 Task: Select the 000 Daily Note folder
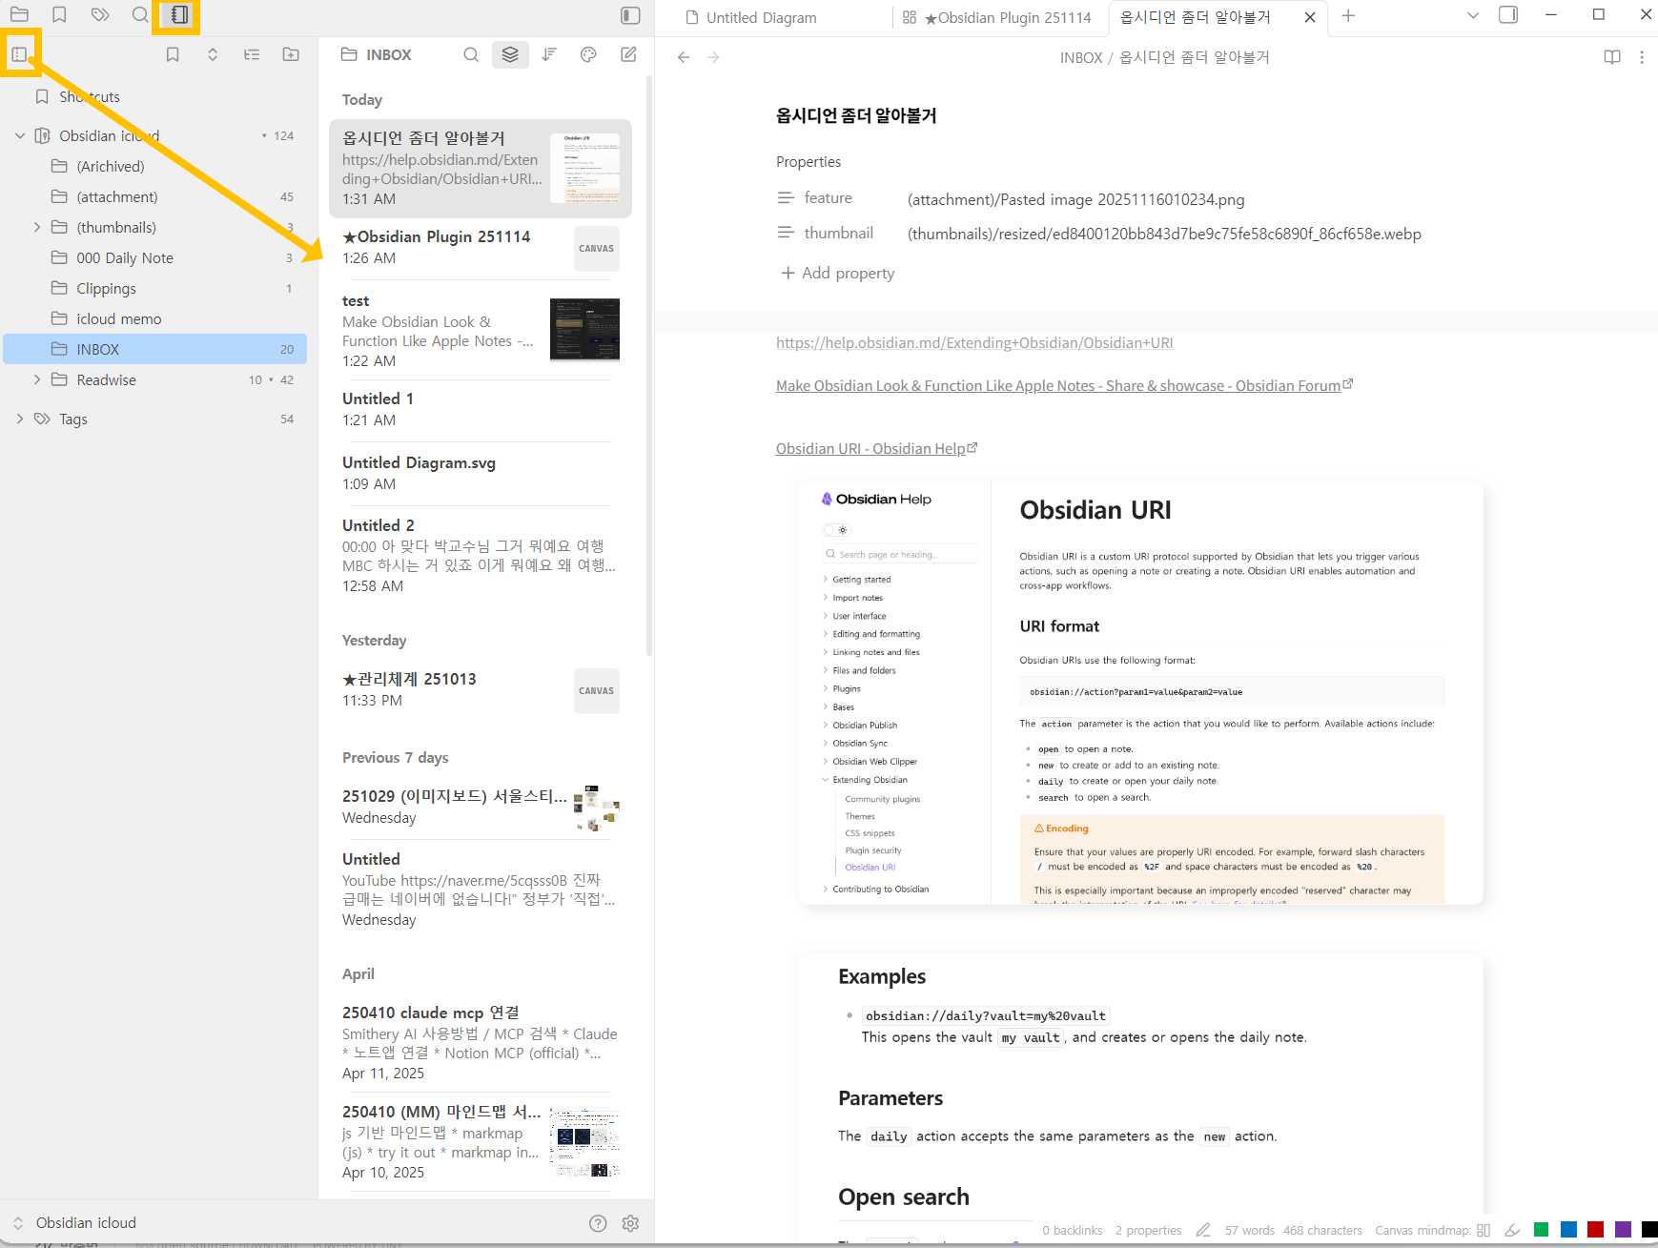point(155,257)
